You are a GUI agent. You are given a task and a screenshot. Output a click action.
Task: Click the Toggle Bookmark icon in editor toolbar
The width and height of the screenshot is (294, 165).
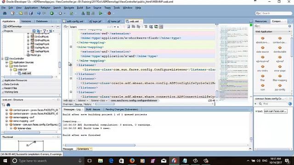point(129,27)
